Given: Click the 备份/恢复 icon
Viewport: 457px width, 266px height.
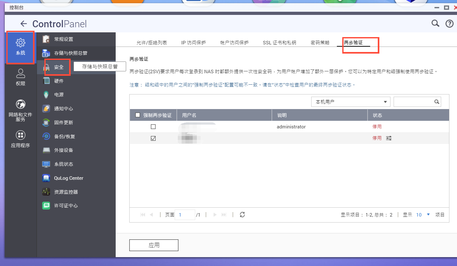Looking at the screenshot, I should coord(46,136).
